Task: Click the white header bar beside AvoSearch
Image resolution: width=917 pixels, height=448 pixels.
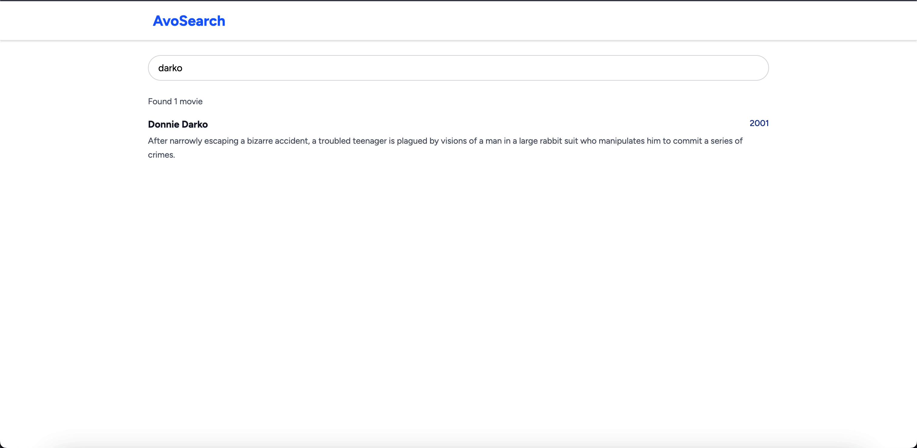Action: click(x=534, y=21)
